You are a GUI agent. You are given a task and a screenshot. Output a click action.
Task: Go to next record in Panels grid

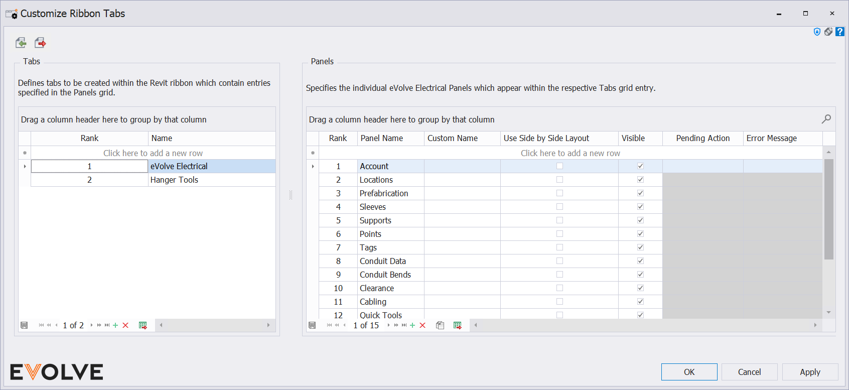pos(388,325)
